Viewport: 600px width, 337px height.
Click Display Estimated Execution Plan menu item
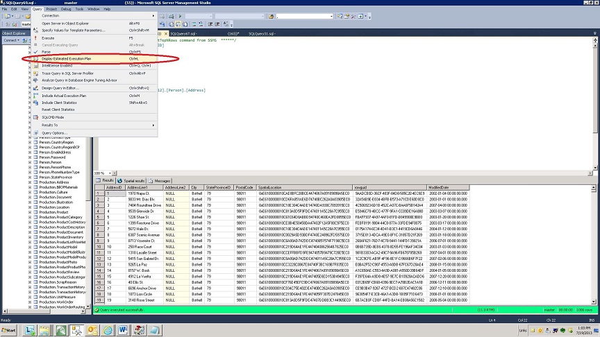point(94,59)
